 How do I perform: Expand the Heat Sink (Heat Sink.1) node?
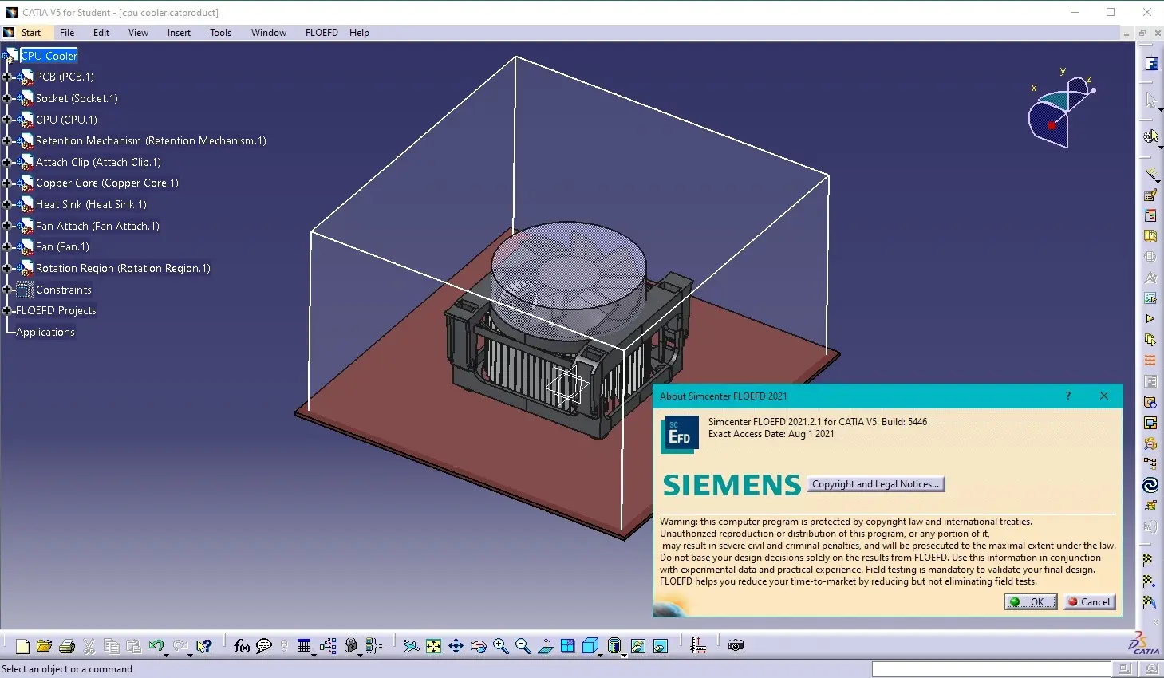click(x=7, y=204)
